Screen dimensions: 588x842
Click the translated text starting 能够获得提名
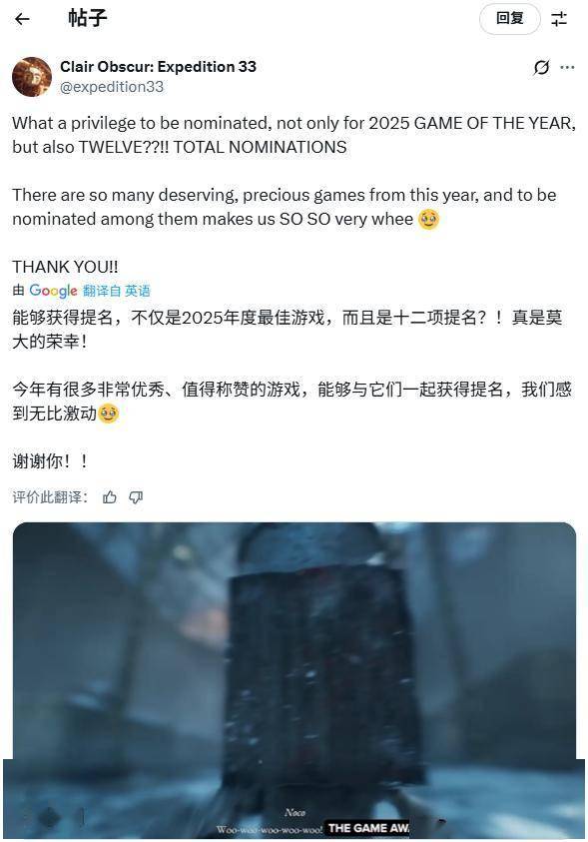click(288, 330)
